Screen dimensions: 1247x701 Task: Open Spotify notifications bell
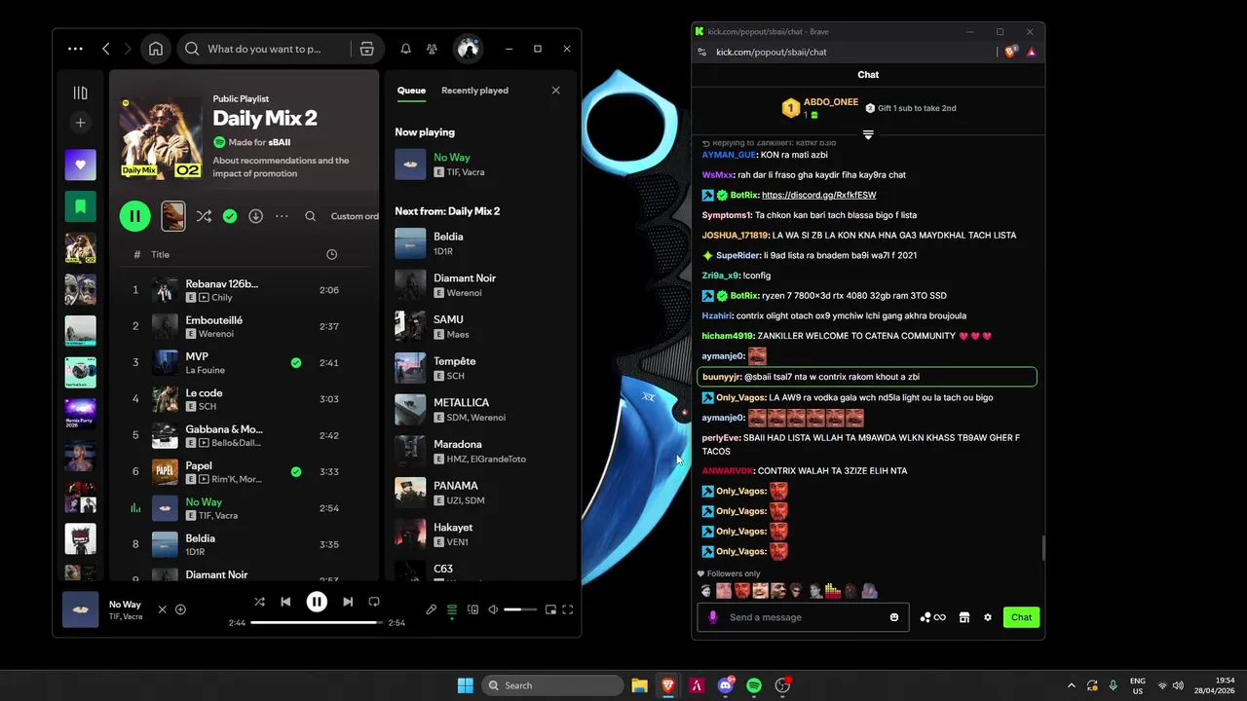(405, 49)
